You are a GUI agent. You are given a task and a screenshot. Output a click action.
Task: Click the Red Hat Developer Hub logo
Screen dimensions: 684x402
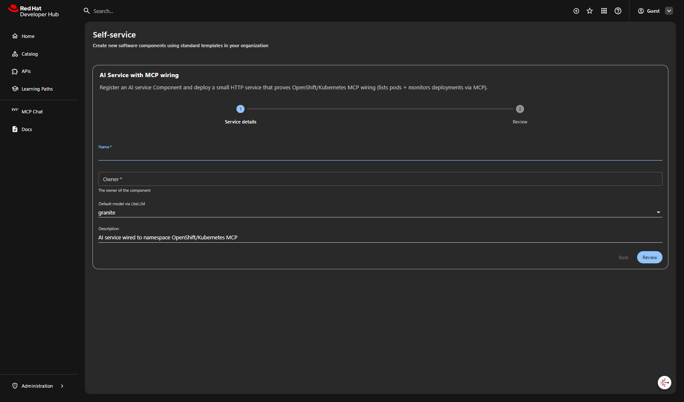pos(33,11)
